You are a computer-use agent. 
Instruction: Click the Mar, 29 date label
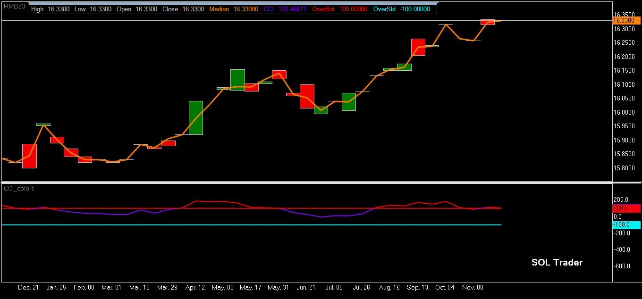(168, 287)
